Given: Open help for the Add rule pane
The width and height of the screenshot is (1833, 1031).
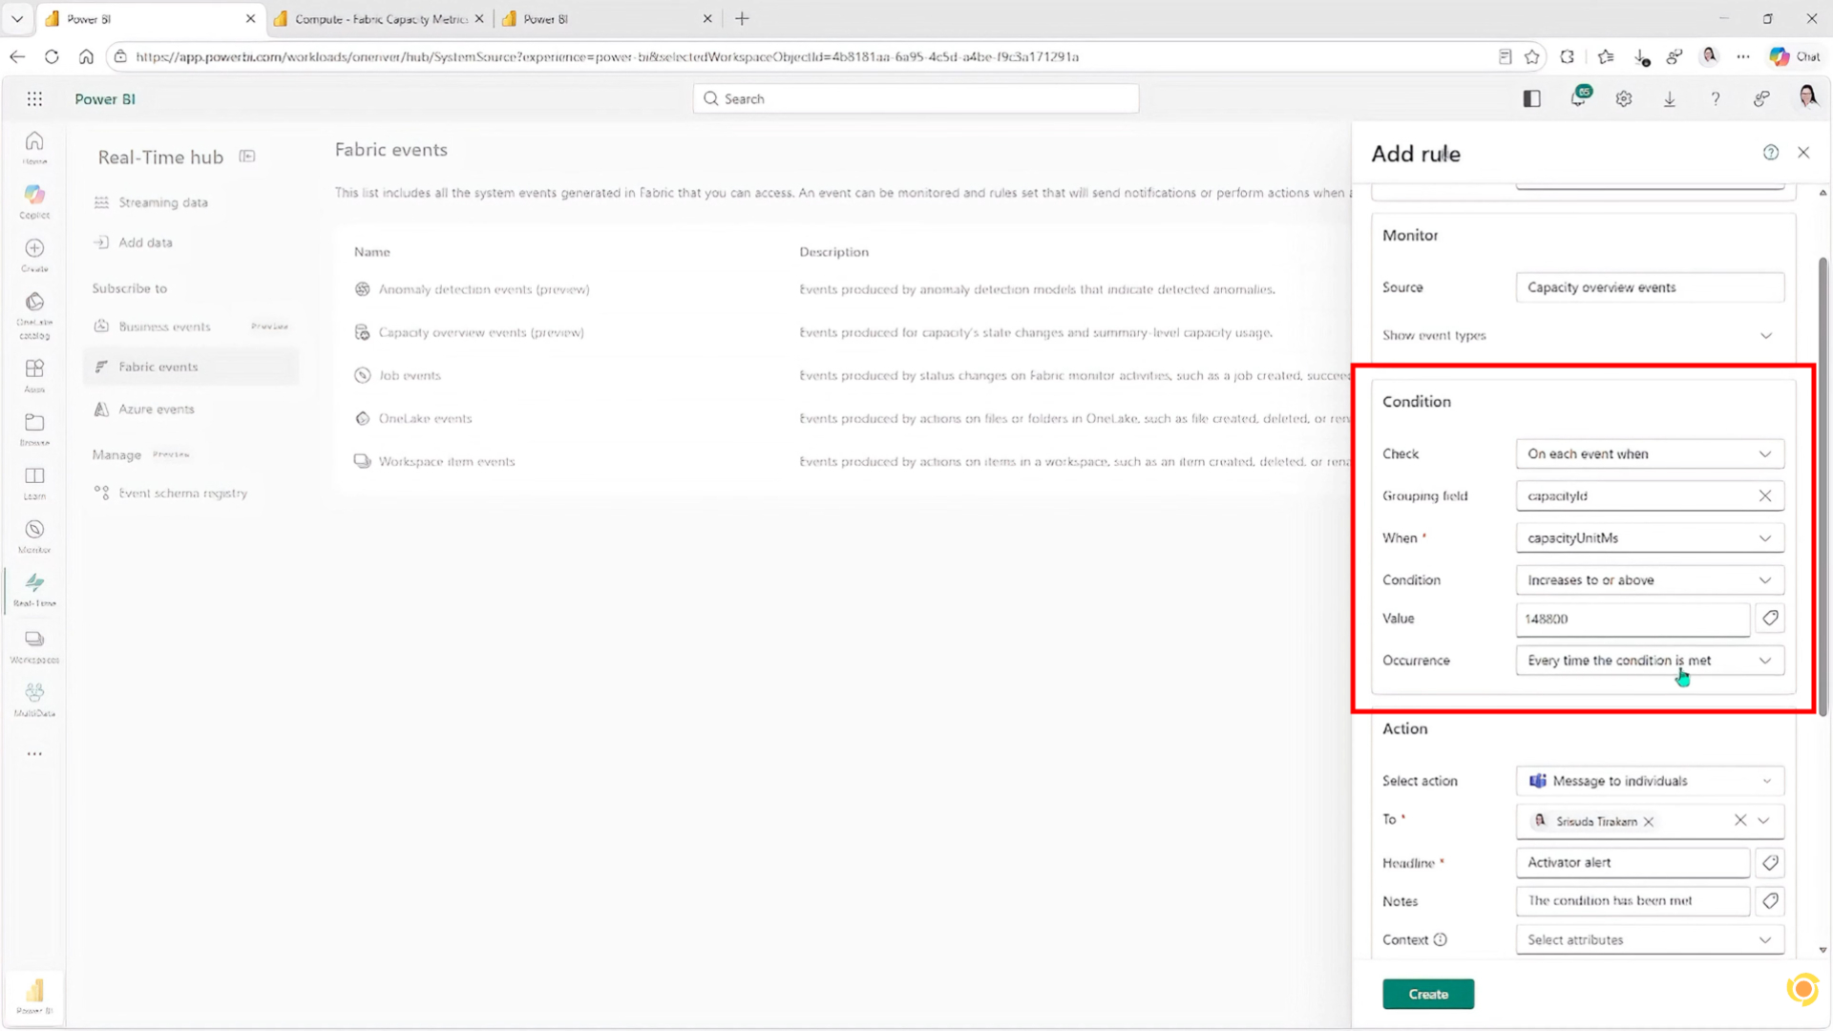Looking at the screenshot, I should point(1771,153).
